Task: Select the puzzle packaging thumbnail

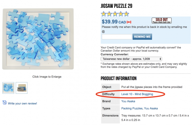Action: (22, 88)
